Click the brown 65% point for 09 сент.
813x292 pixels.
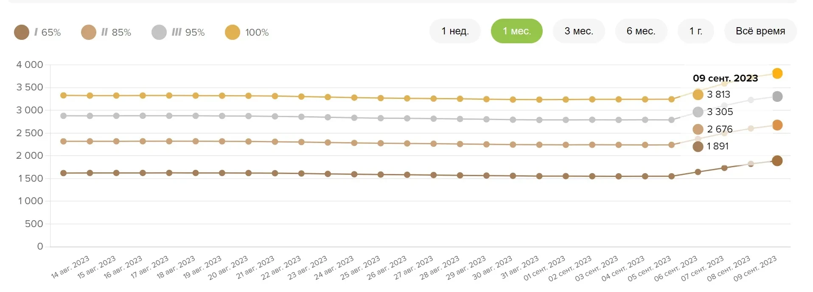coord(777,161)
